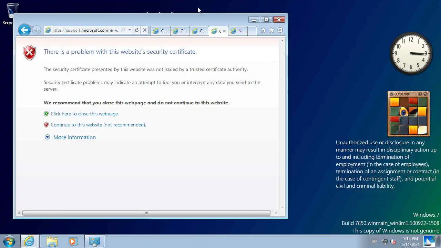
Task: Click the fourth taskbar icon with monitor
Action: pos(94,241)
